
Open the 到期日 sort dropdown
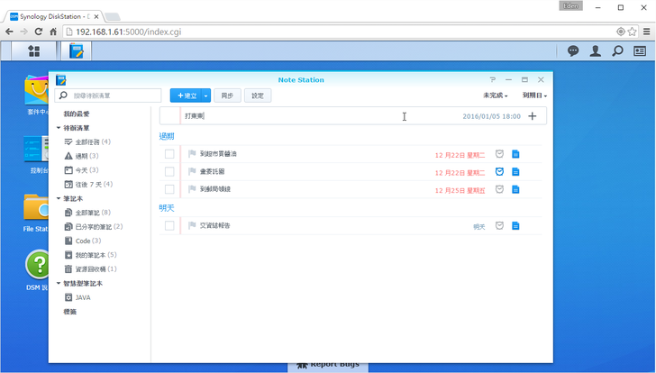pyautogui.click(x=534, y=96)
